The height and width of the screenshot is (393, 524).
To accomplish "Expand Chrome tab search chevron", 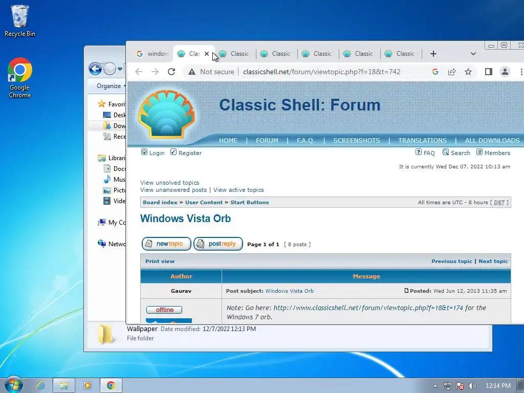I will 473,53.
